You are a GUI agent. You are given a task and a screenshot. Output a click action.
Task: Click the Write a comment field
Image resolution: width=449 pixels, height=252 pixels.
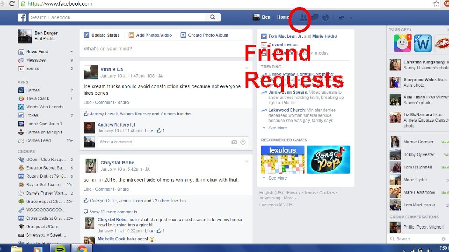click(x=164, y=142)
